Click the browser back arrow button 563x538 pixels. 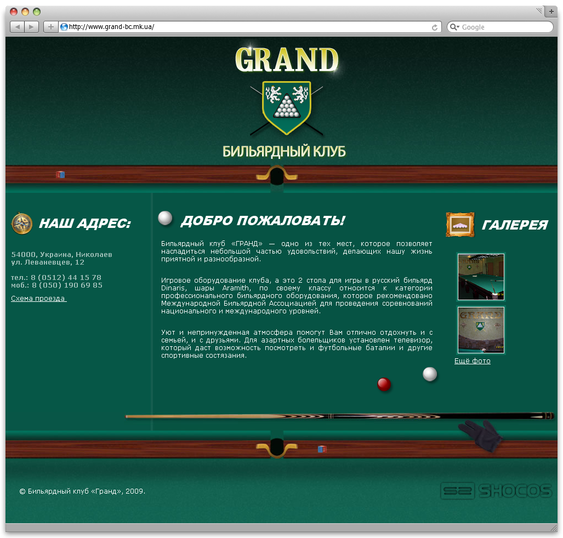(18, 27)
